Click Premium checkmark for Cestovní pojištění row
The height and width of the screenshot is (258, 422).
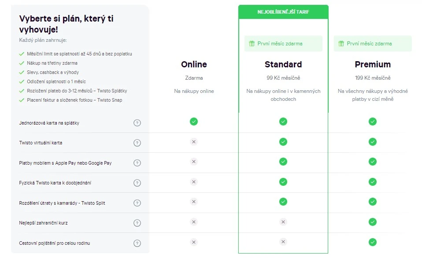373,242
